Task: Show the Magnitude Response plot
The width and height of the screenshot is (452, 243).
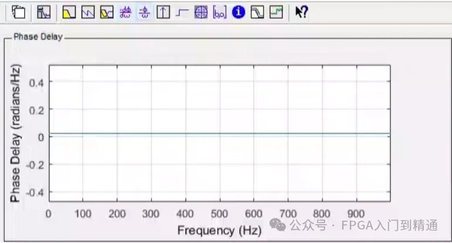Action: coord(69,12)
